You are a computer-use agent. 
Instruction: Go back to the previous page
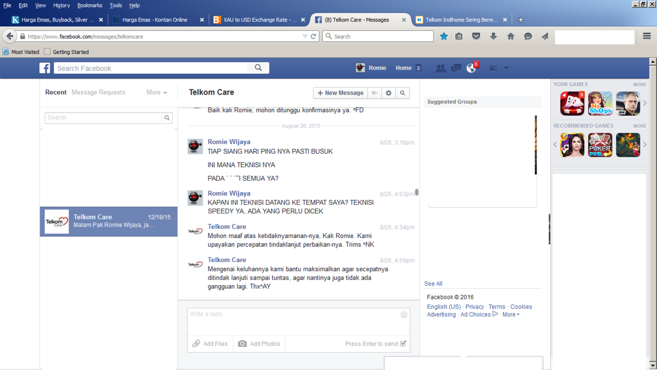click(x=9, y=36)
